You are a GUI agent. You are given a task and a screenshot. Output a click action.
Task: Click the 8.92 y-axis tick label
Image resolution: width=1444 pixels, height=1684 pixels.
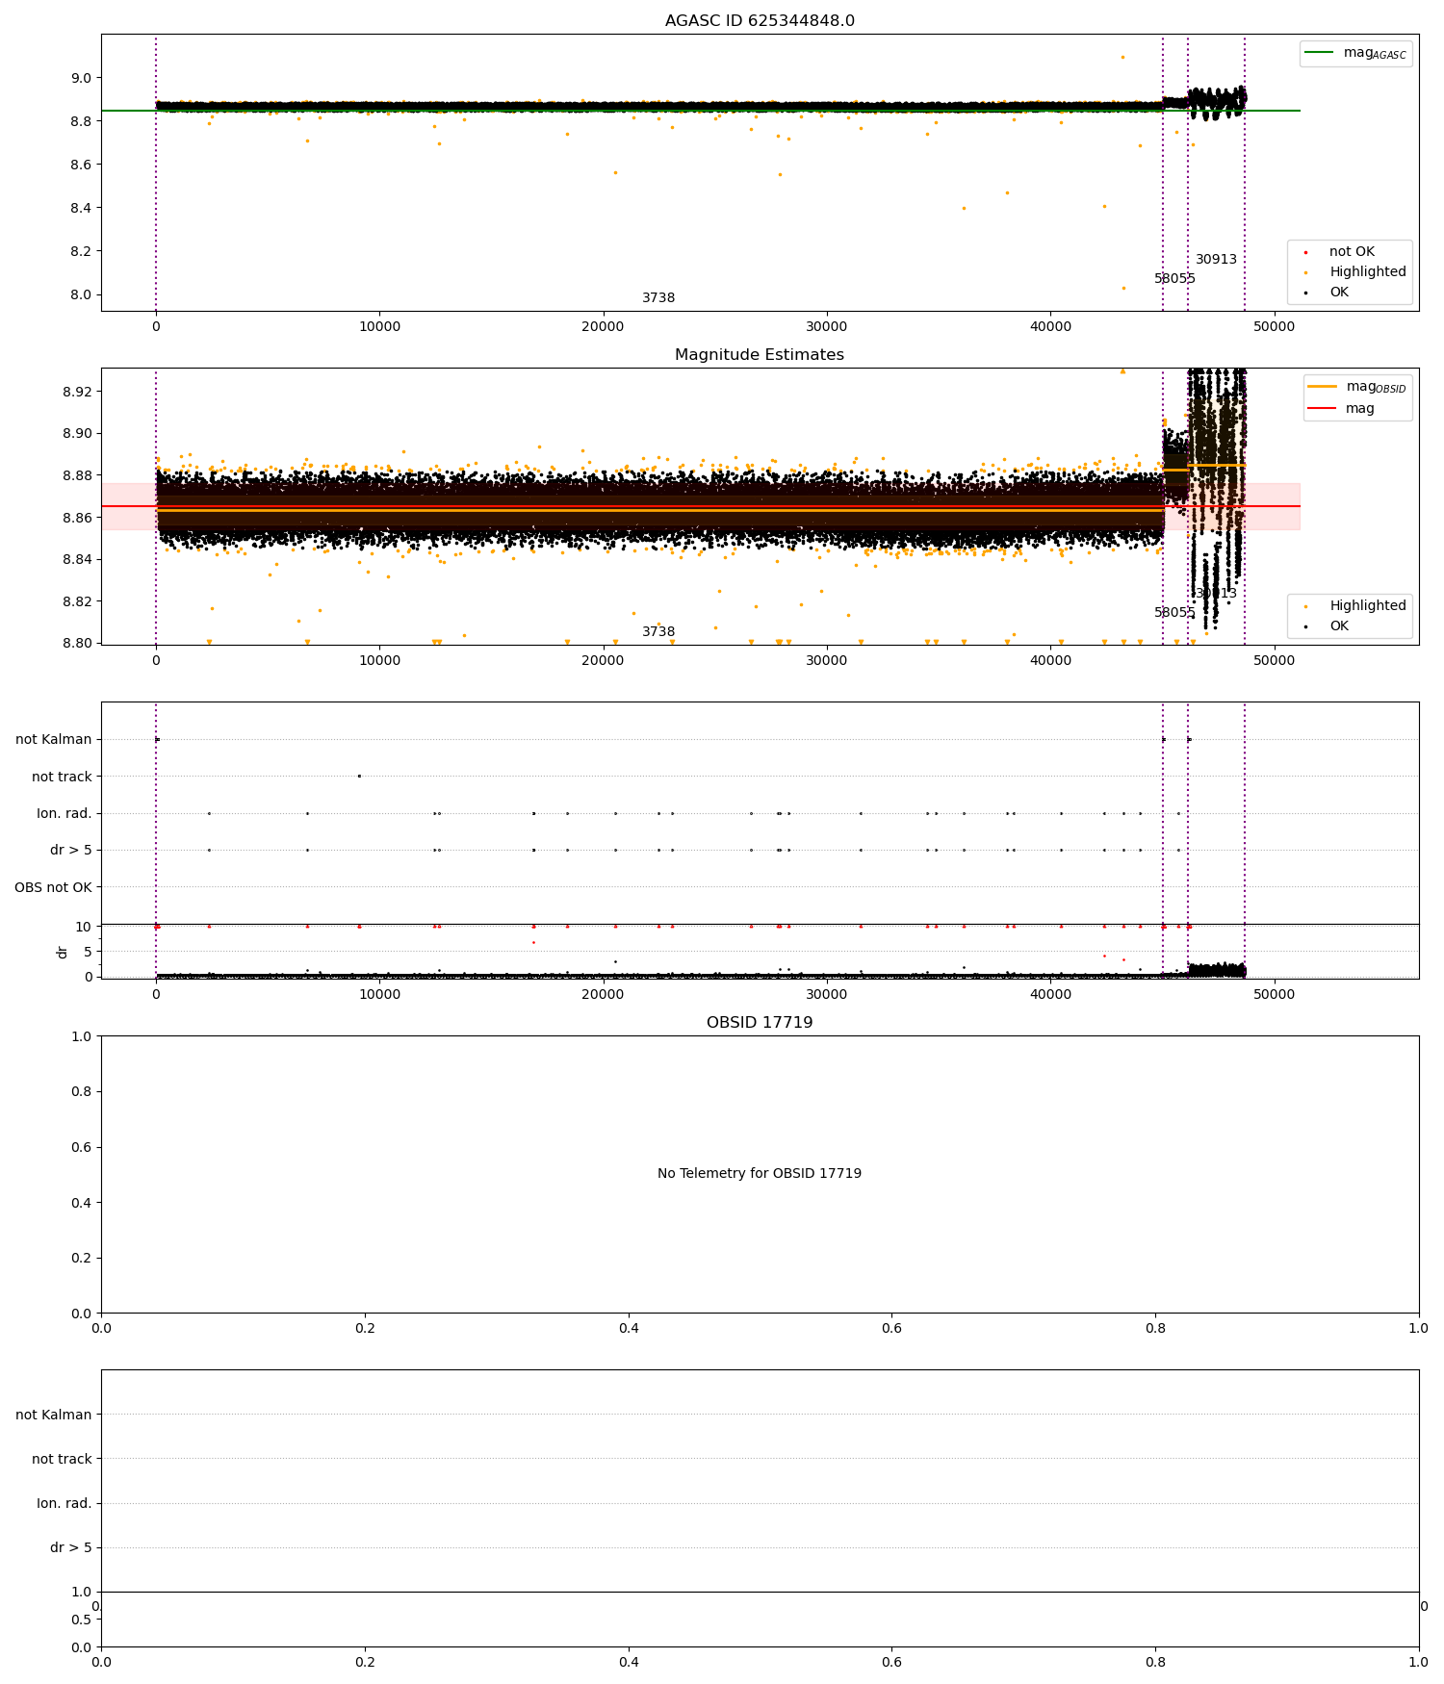tap(78, 392)
